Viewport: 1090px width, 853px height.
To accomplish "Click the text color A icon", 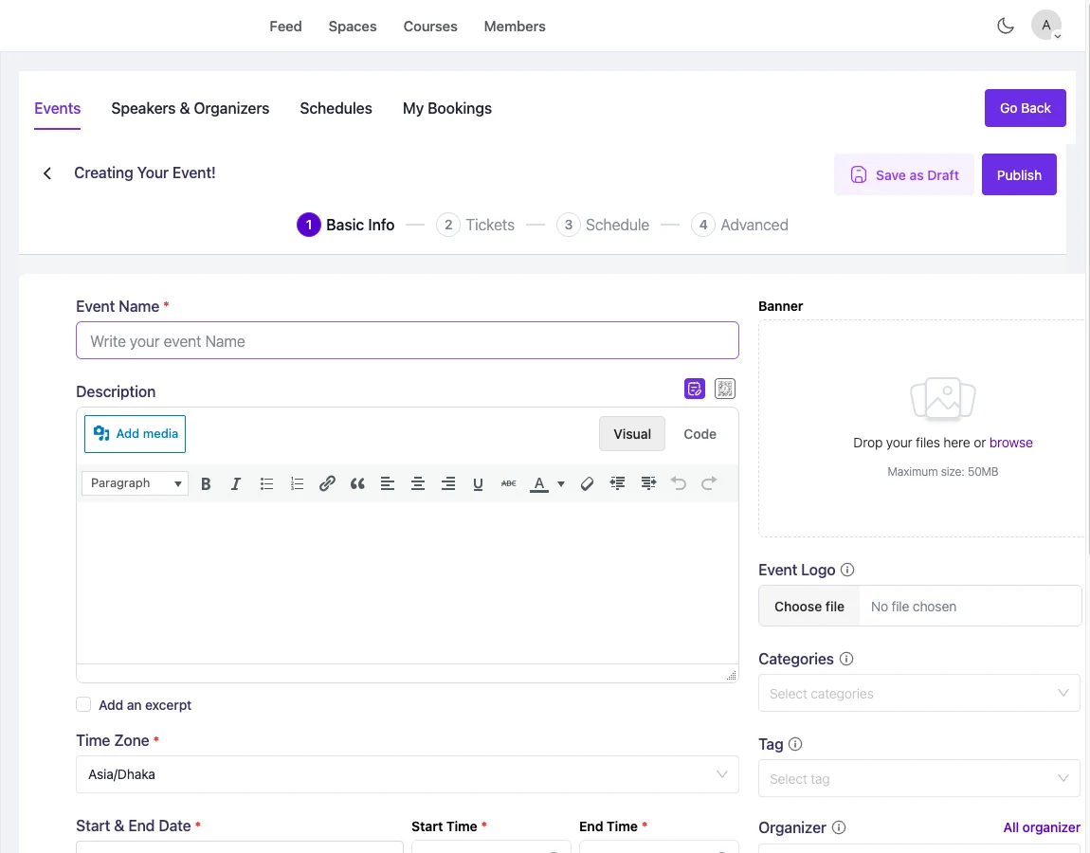I will coord(539,484).
